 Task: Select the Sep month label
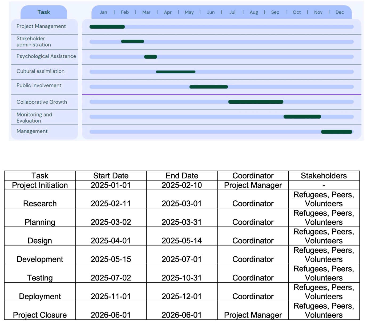(x=275, y=12)
